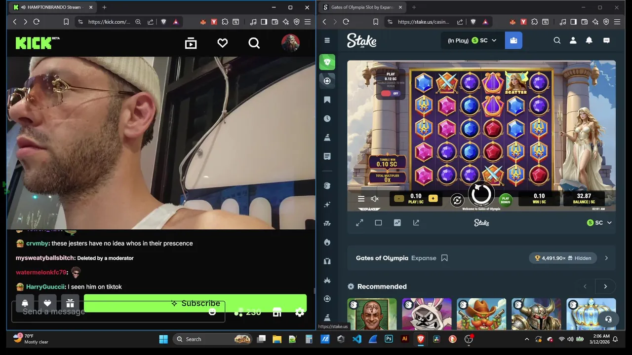Toggle stream notifications bell in Kick
Image resolution: width=632 pixels, height=355 pixels.
pyautogui.click(x=25, y=303)
